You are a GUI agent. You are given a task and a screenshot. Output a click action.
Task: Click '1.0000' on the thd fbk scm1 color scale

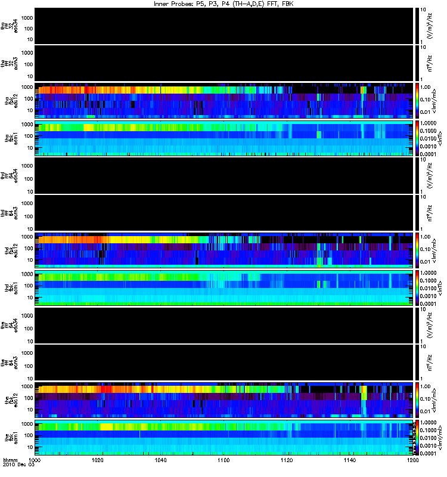428,273
